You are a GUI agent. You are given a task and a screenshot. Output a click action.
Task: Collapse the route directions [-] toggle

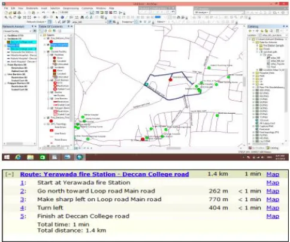pos(10,174)
